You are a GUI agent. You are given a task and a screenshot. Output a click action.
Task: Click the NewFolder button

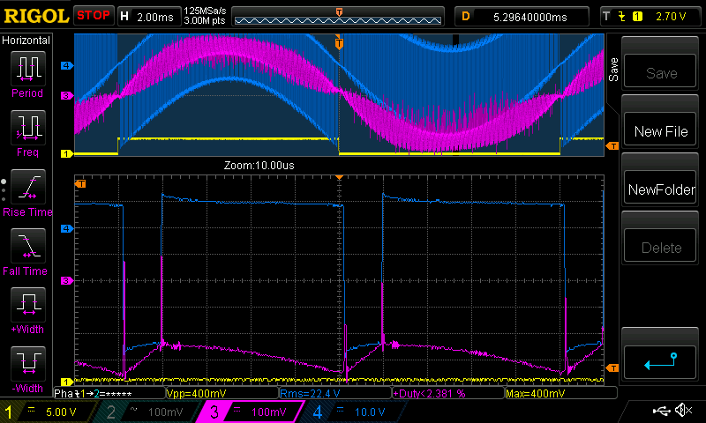pyautogui.click(x=661, y=189)
